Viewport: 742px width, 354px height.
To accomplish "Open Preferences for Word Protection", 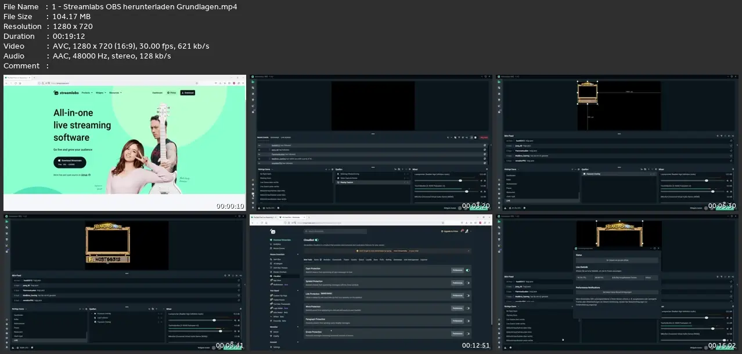I will coord(458,308).
